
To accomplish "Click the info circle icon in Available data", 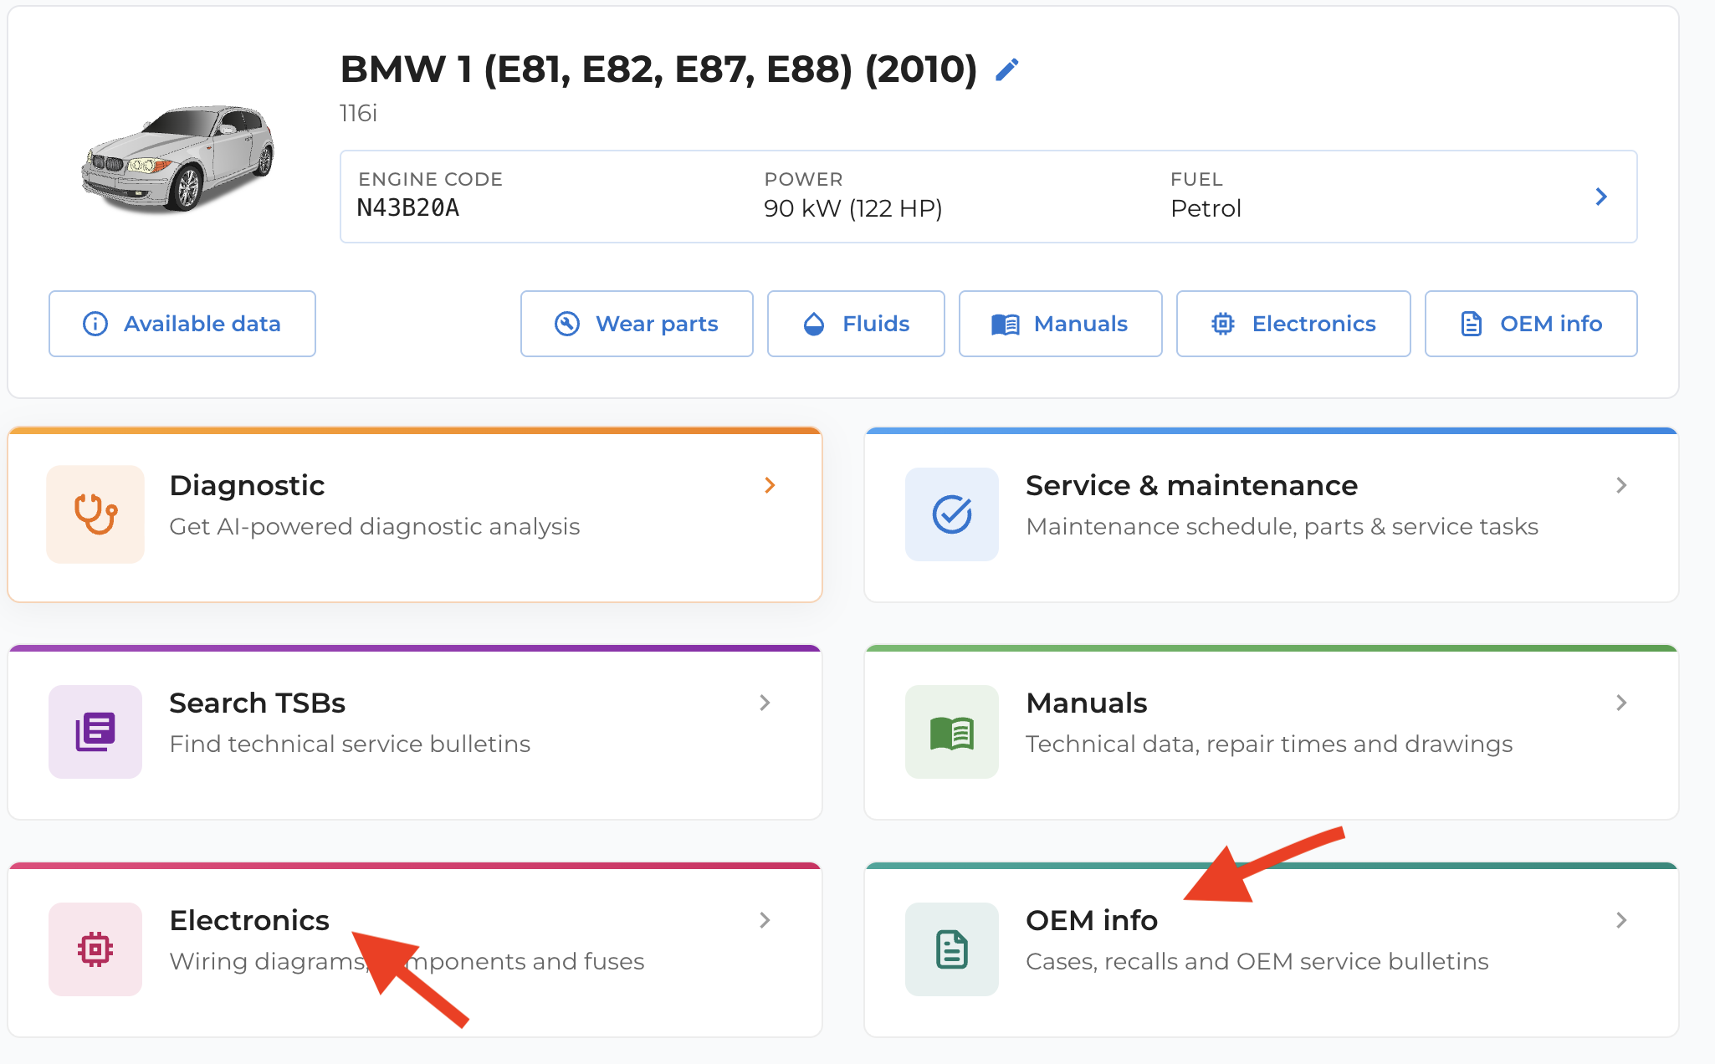I will (x=95, y=324).
